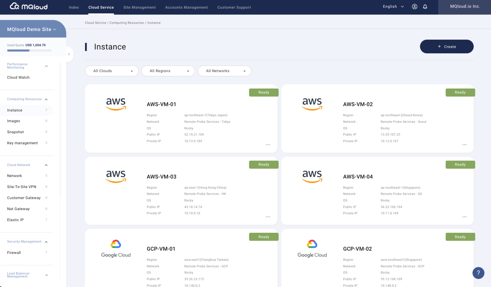Collapse the left sidebar with the chevron arrow
This screenshot has width=491, height=287.
pyautogui.click(x=69, y=54)
